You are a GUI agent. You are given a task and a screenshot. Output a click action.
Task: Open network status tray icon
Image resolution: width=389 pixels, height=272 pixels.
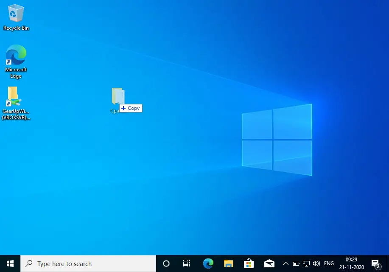tap(306, 264)
